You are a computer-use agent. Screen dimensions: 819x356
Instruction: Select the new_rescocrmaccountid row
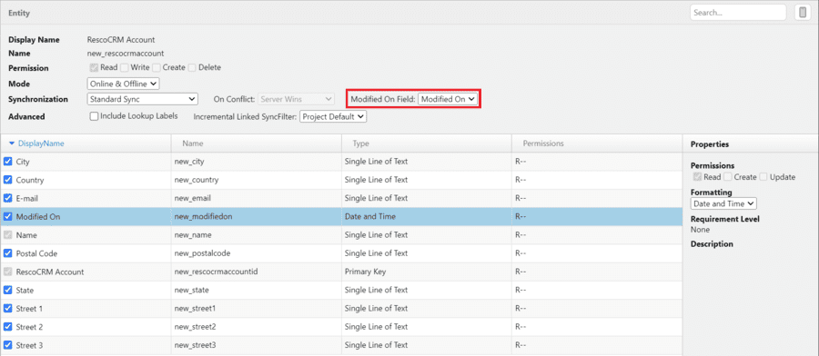click(341, 272)
